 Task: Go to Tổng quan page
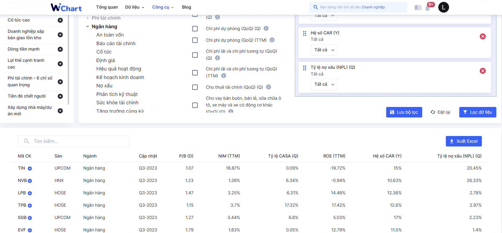(x=107, y=7)
